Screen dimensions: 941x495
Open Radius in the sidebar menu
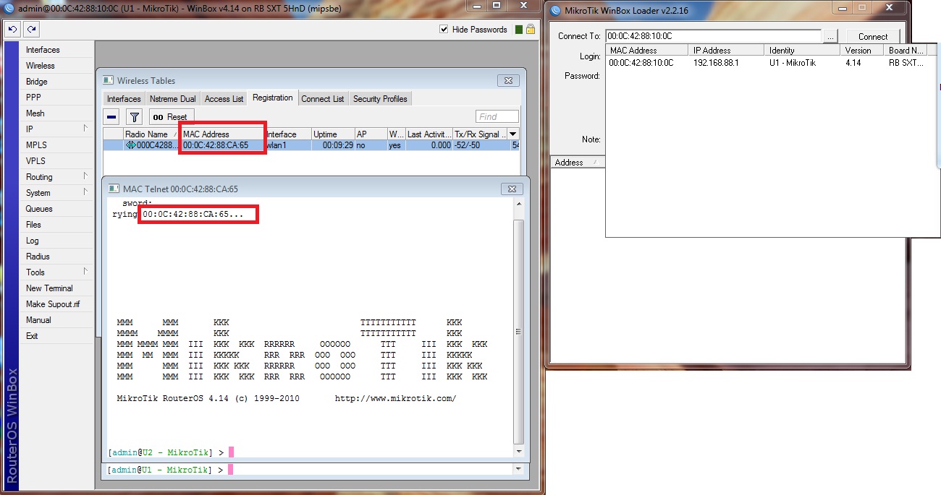(56, 257)
